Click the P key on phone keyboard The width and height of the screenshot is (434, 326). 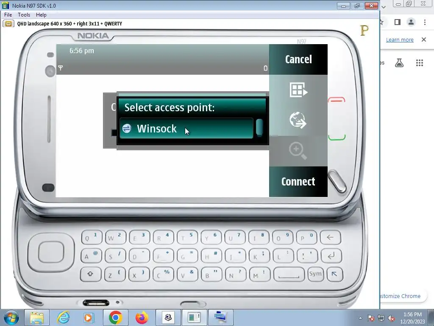(306, 238)
